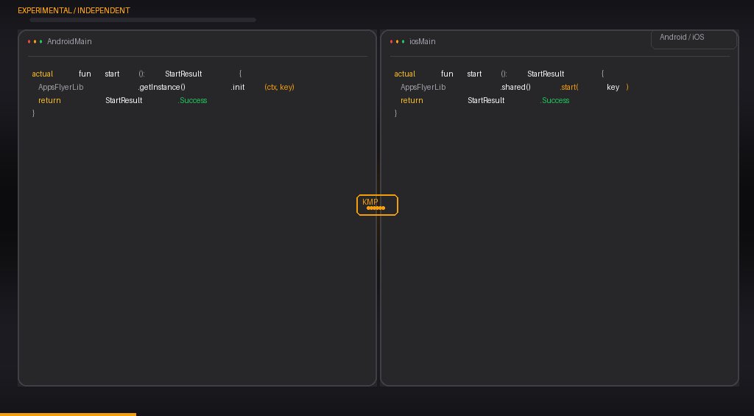This screenshot has height=416, width=754.
Task: Click the iosMain window title
Action: (x=422, y=42)
